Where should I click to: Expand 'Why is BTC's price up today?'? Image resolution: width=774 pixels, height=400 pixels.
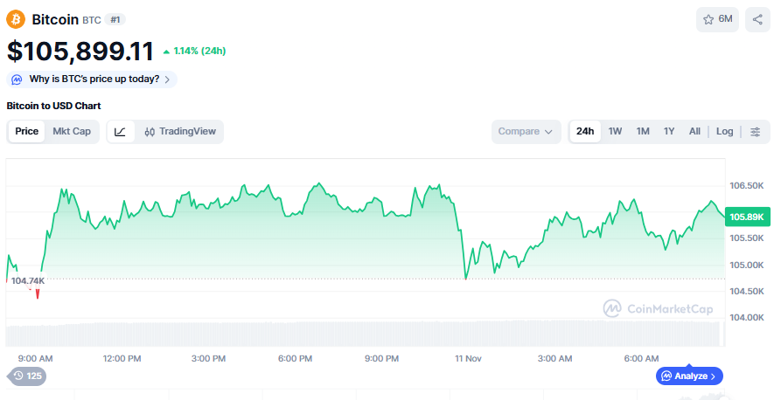coord(94,79)
